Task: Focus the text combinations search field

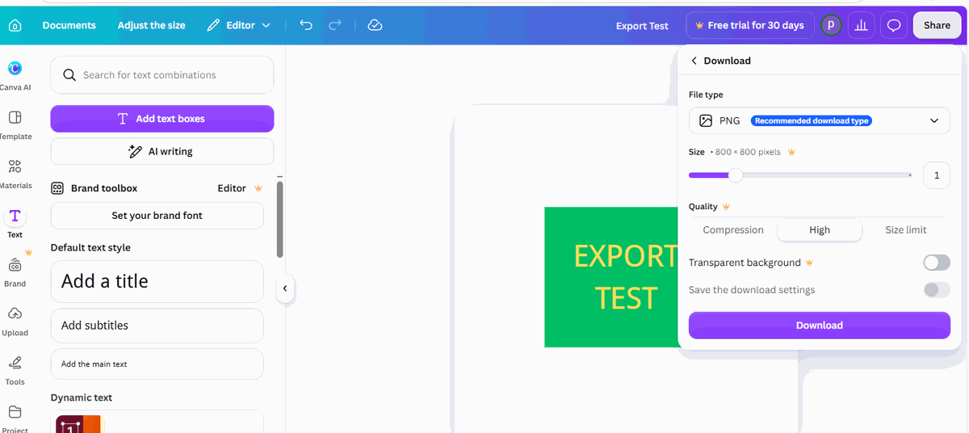Action: [x=162, y=75]
